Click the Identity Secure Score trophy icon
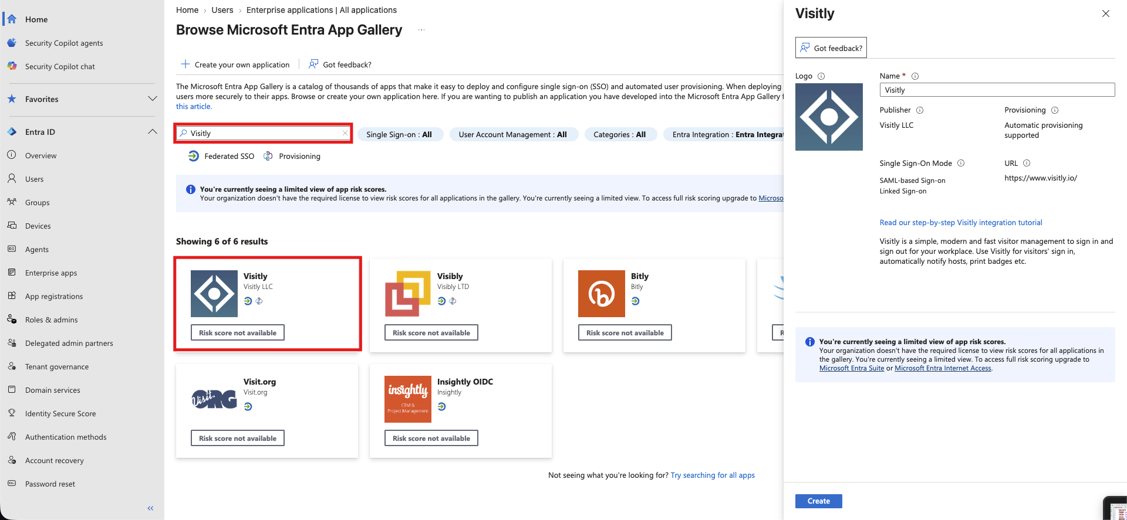 12,413
